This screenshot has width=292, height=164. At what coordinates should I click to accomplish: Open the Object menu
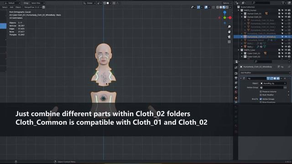(18, 7)
